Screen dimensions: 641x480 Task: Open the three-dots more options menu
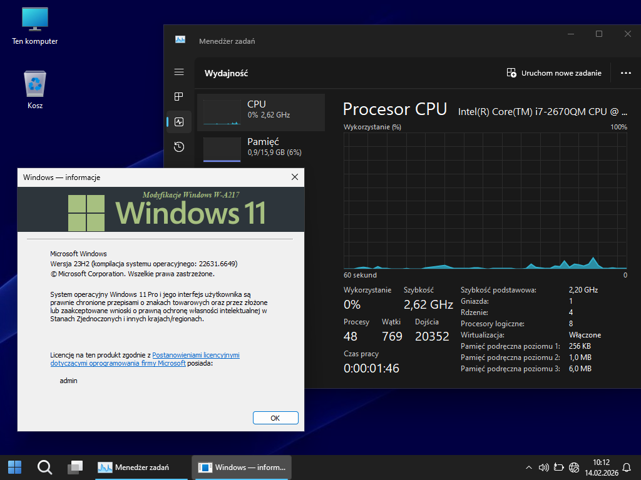625,73
